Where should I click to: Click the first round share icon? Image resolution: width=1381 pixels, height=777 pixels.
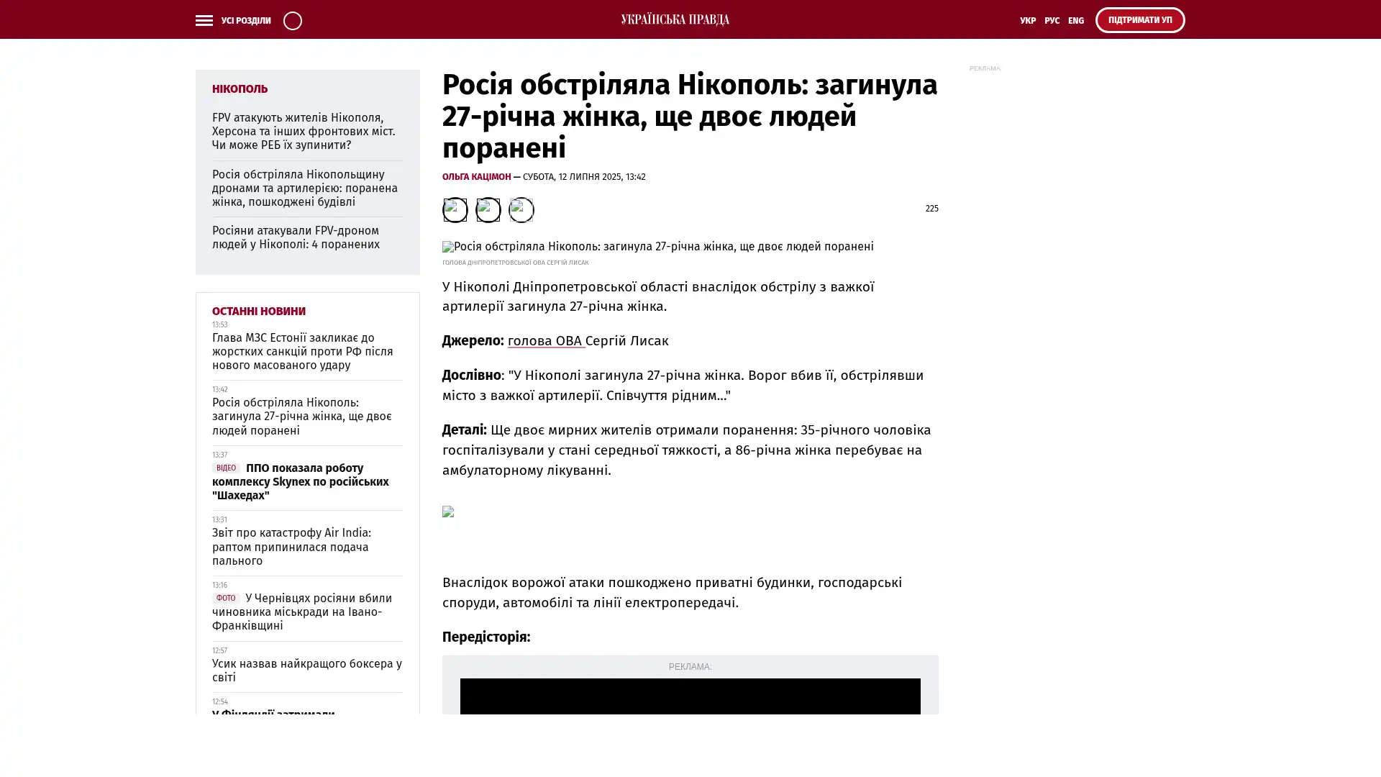pos(455,210)
